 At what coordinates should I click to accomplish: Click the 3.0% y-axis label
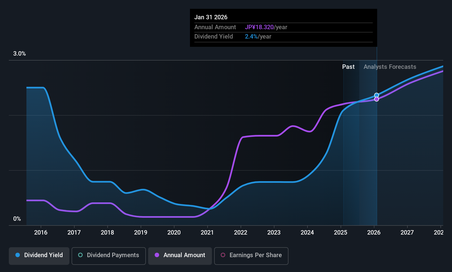point(20,54)
